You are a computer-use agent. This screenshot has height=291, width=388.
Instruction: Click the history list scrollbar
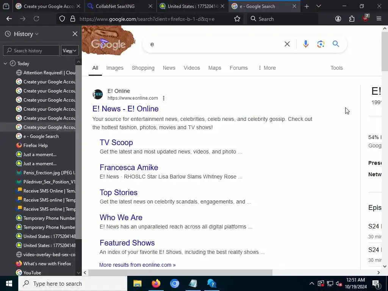tap(78, 152)
